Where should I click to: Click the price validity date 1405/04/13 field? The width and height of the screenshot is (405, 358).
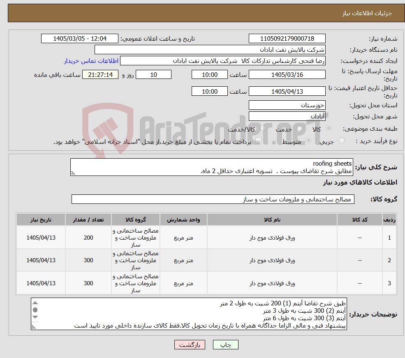pyautogui.click(x=287, y=91)
